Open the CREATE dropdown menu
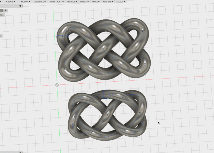This screenshot has width=214, height=153. pos(10,2)
